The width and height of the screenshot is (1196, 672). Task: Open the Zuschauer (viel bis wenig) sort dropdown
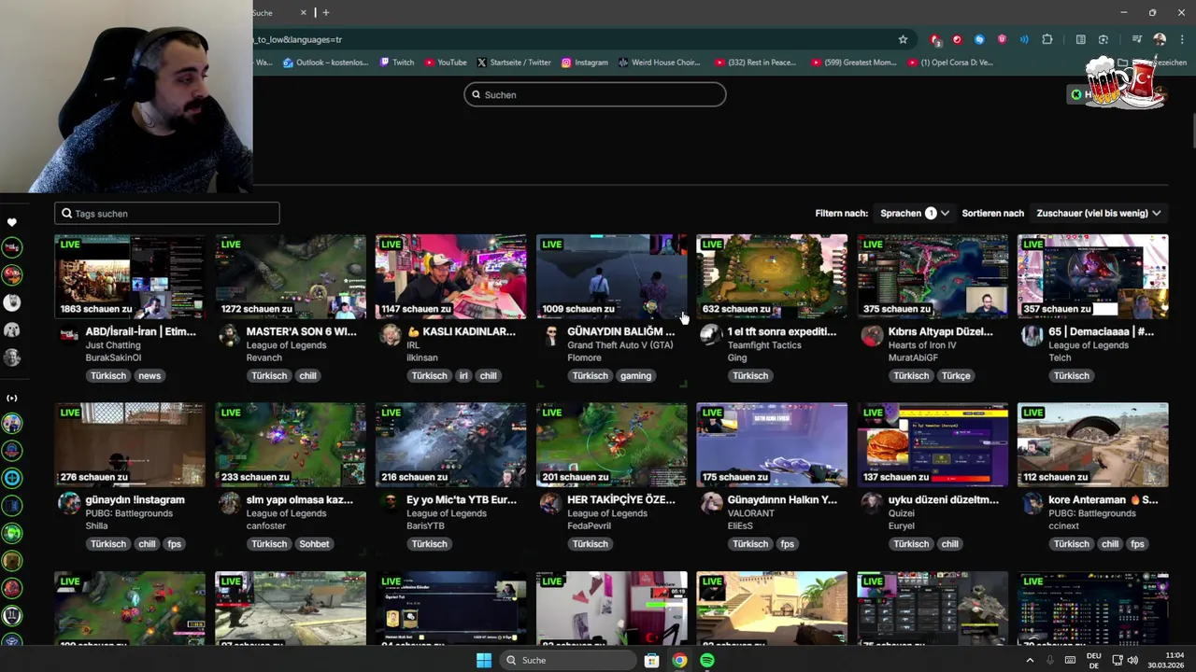[1099, 214]
